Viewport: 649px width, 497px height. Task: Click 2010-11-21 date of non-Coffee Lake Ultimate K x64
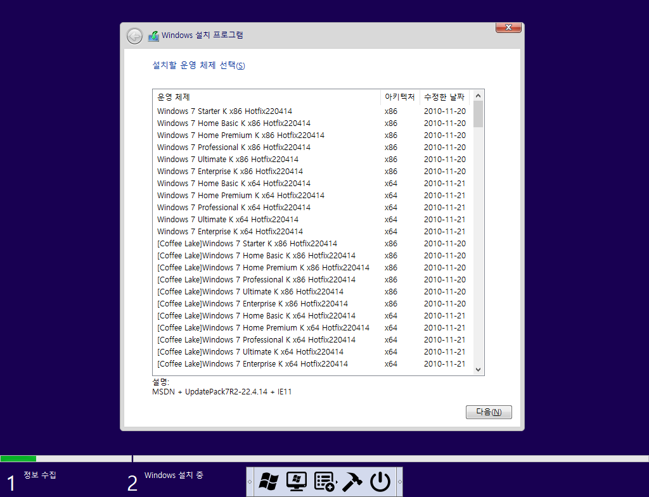pos(444,219)
